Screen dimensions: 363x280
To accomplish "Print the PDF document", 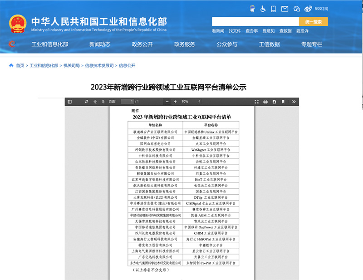I will click(x=265, y=102).
